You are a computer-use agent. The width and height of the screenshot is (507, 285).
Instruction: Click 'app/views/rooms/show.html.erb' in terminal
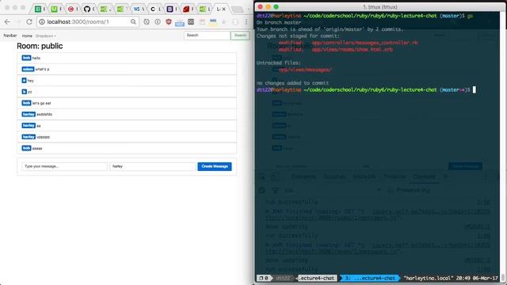click(352, 49)
